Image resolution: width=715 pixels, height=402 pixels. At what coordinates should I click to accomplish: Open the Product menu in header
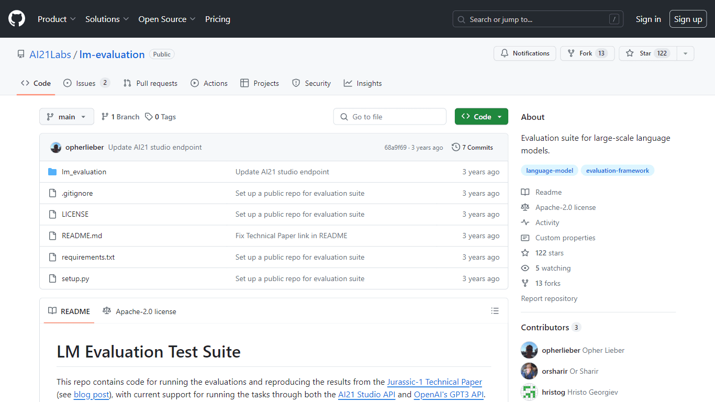tap(57, 19)
